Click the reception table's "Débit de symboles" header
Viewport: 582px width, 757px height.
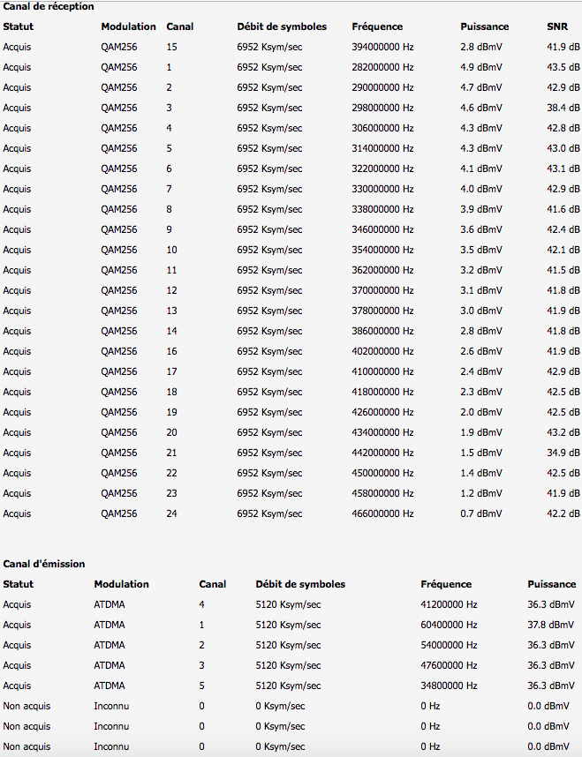[x=282, y=26]
